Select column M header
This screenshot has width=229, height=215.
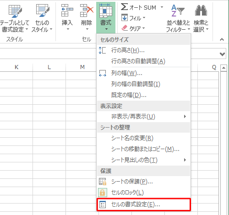[x=82, y=67]
